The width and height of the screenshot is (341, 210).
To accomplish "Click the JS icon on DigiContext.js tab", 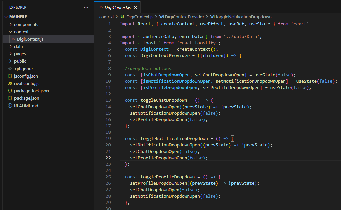I will click(x=101, y=7).
